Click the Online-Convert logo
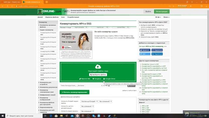This screenshot has height=118, width=209. 53,11
